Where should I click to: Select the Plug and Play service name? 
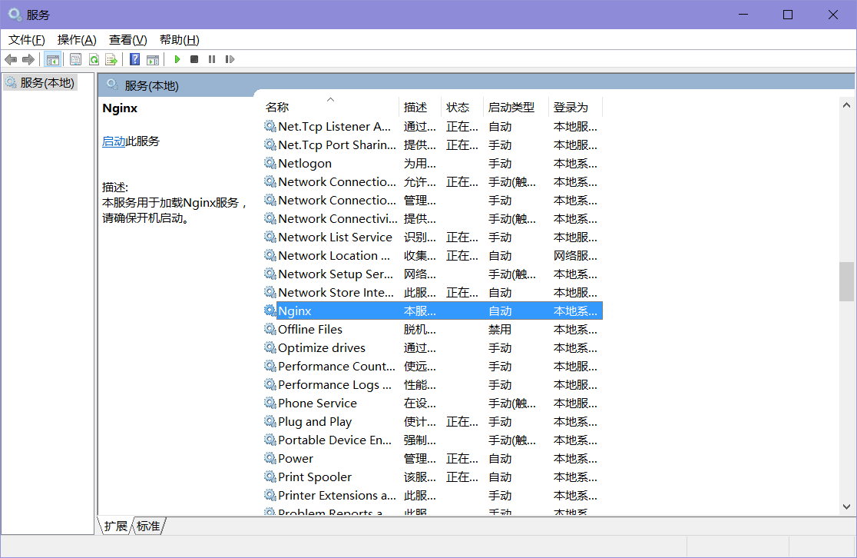(315, 421)
